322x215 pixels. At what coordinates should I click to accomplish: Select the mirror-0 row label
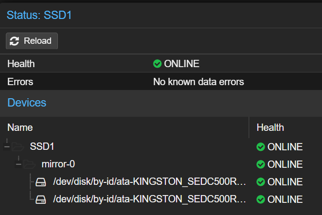58,164
